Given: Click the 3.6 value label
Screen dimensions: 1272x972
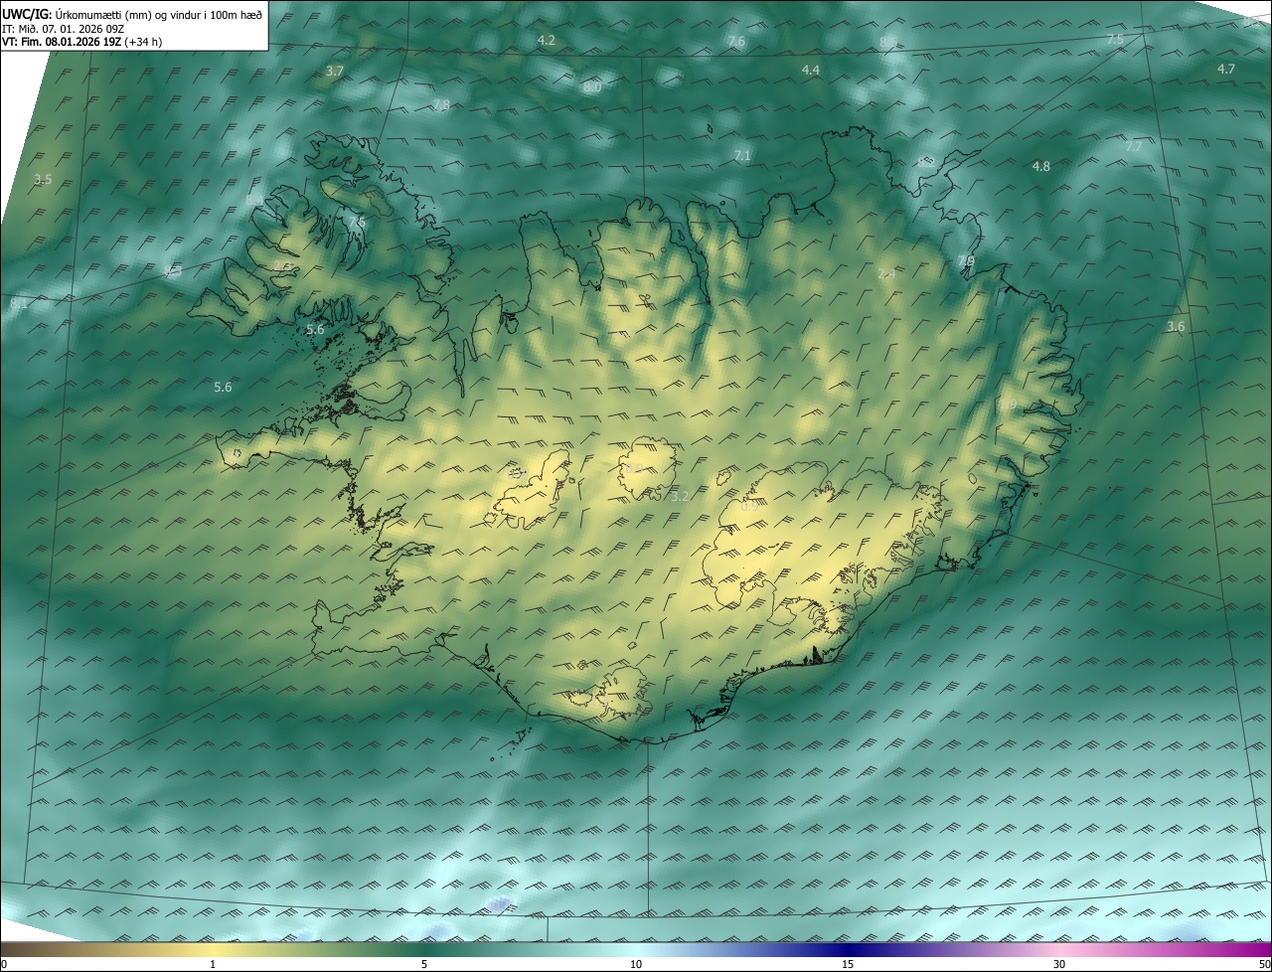Looking at the screenshot, I should [x=1176, y=327].
